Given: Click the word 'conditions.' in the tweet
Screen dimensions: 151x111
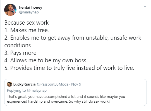Looking at the screenshot, I should click(18, 45).
